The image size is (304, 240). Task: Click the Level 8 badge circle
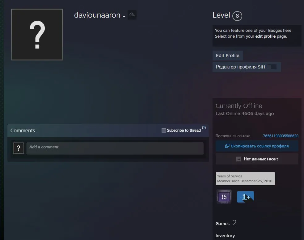pyautogui.click(x=237, y=16)
